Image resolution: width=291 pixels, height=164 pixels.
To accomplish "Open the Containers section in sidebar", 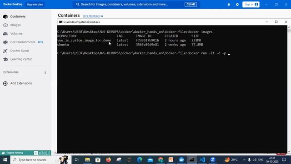I will coord(18,16).
